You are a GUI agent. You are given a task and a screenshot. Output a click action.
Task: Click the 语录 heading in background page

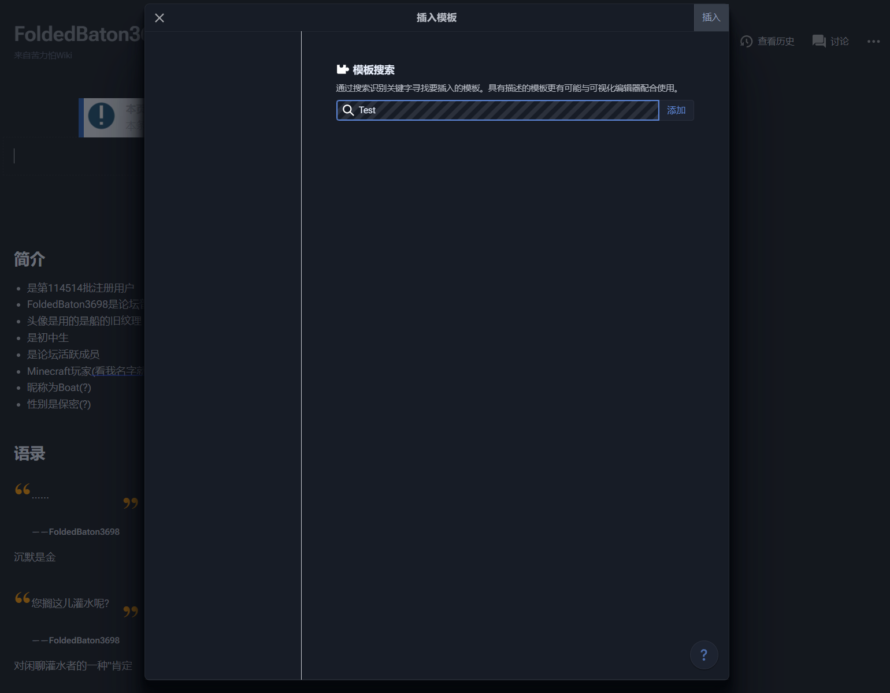click(29, 454)
